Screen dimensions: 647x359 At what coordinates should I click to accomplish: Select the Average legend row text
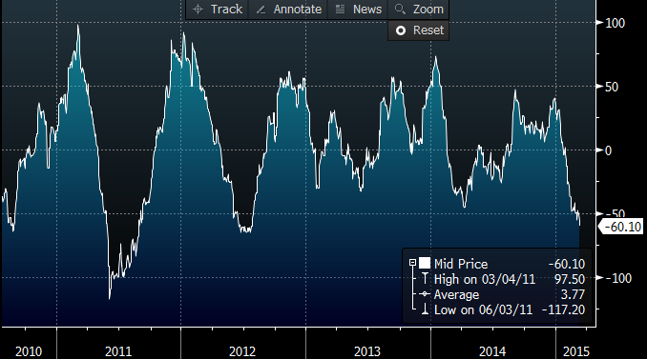click(456, 295)
